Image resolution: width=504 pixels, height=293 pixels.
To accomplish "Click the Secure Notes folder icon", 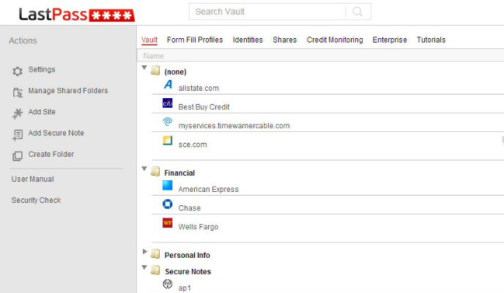I will tap(155, 270).
